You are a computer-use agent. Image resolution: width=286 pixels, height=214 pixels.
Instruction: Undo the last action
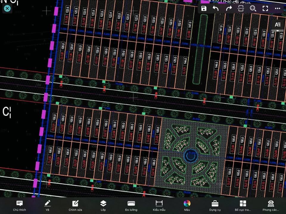click(216, 8)
